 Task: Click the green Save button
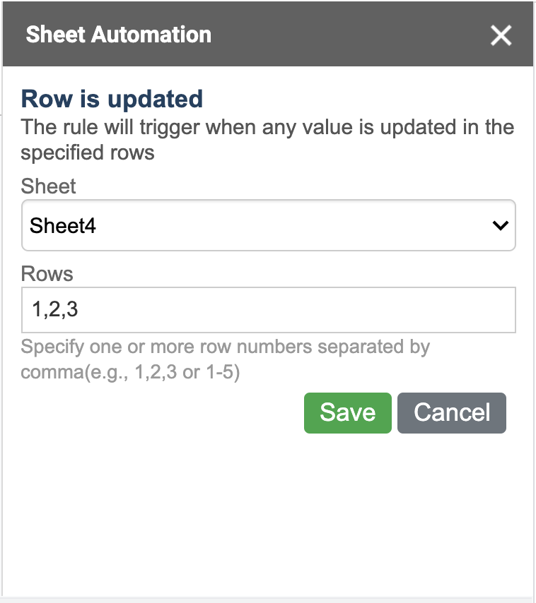point(348,412)
